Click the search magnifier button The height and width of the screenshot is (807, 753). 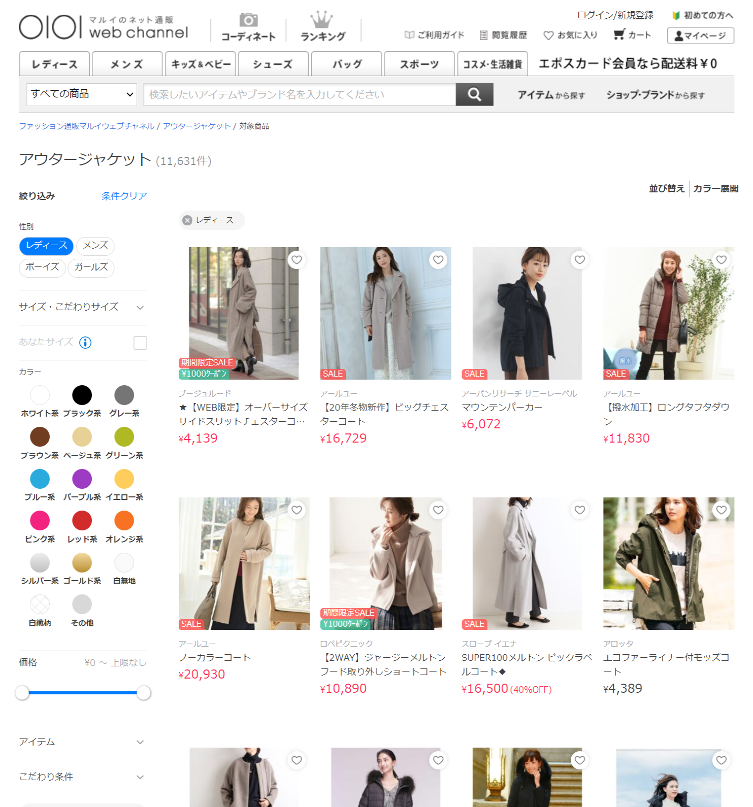[x=474, y=94]
